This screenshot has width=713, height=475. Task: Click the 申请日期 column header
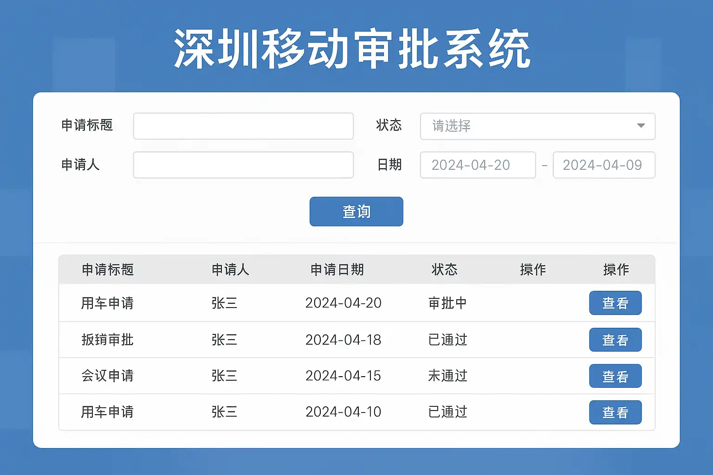[337, 270]
